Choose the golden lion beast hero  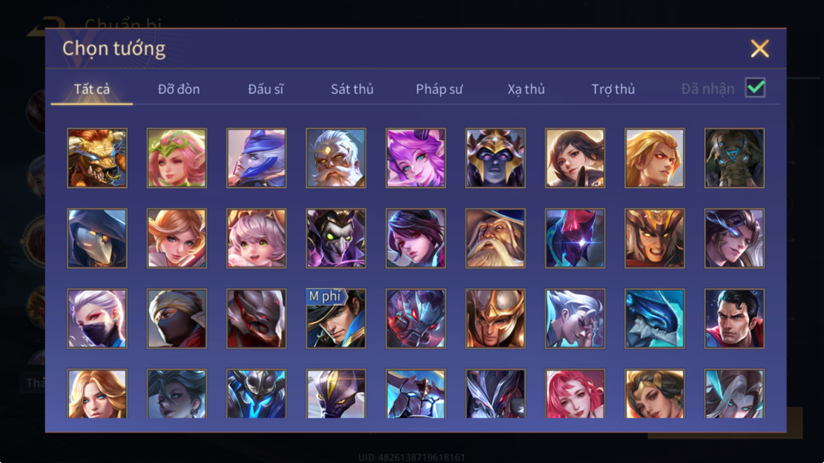click(x=97, y=158)
